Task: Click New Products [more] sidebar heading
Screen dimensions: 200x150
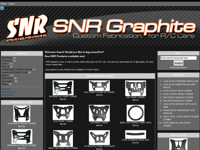Action: pos(22,102)
